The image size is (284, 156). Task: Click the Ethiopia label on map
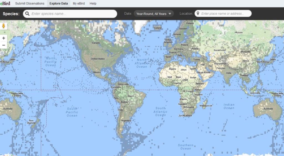200,84
